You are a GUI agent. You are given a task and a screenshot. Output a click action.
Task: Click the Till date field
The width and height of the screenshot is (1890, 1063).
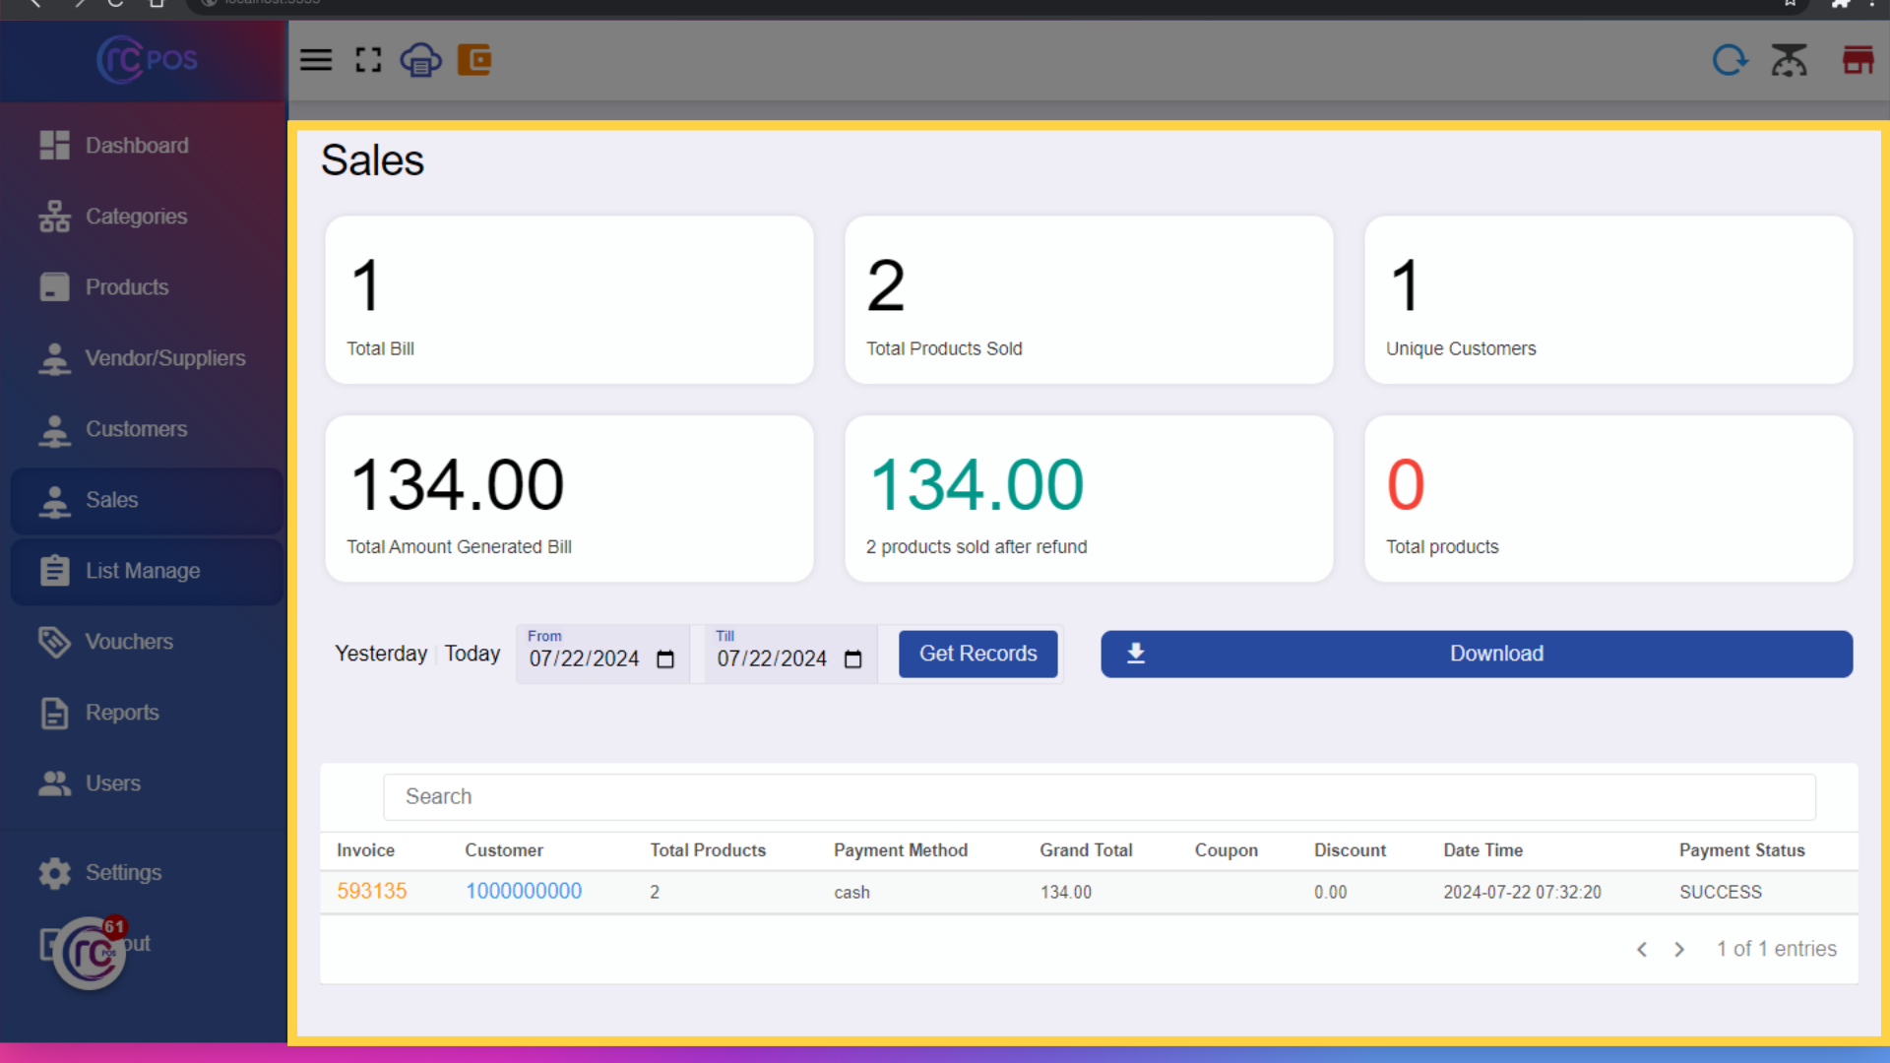790,654
